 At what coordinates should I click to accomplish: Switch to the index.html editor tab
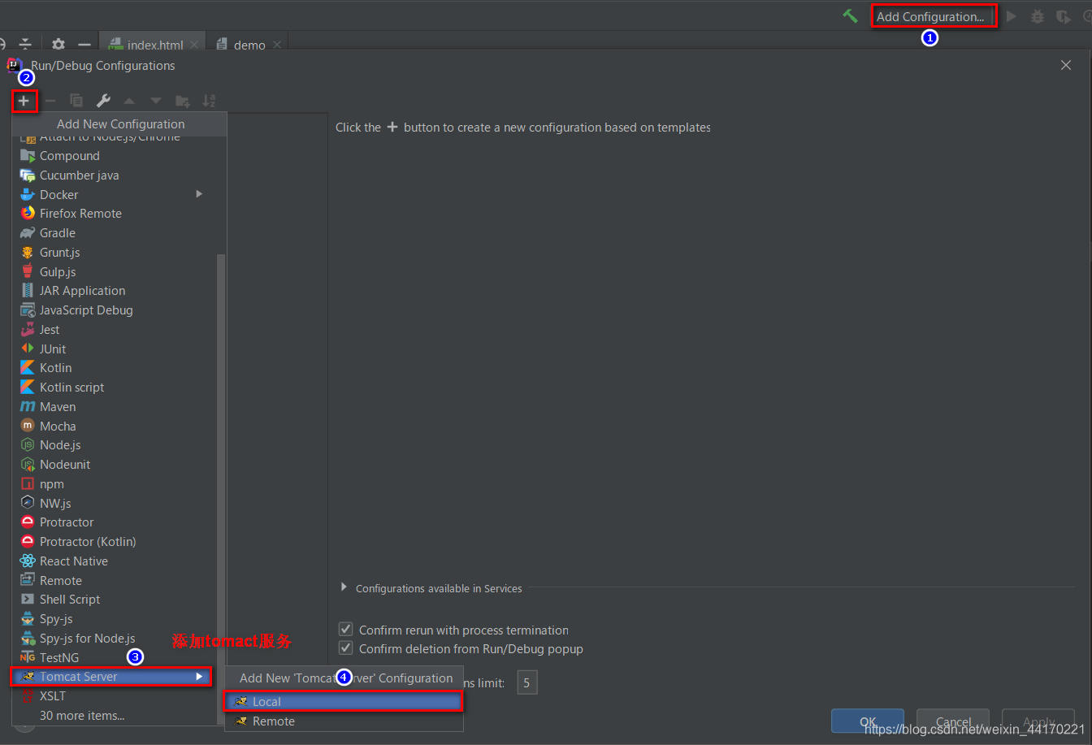point(153,45)
